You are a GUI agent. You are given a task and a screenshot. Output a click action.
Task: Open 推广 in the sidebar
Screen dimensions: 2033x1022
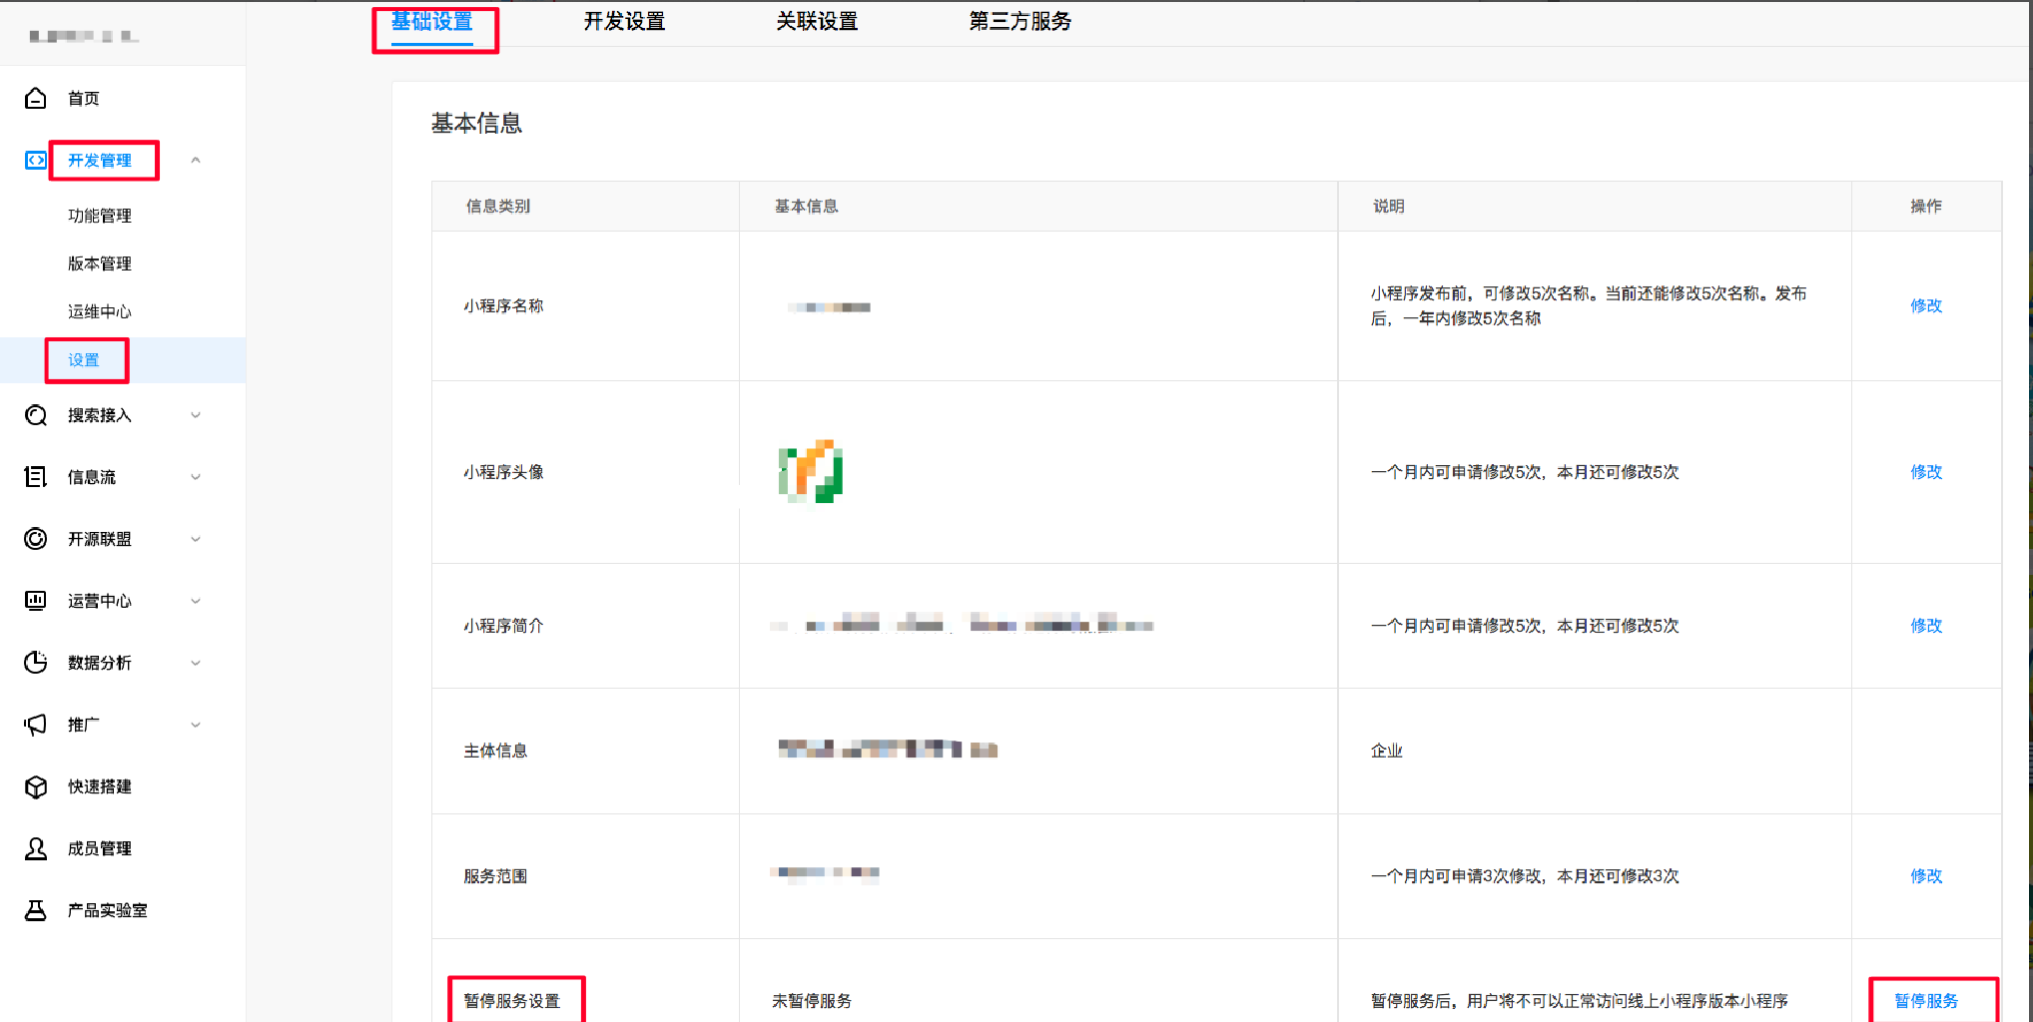[x=84, y=725]
